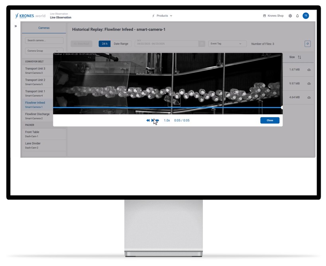Close the replay overlay
The image size is (326, 266).
point(270,120)
